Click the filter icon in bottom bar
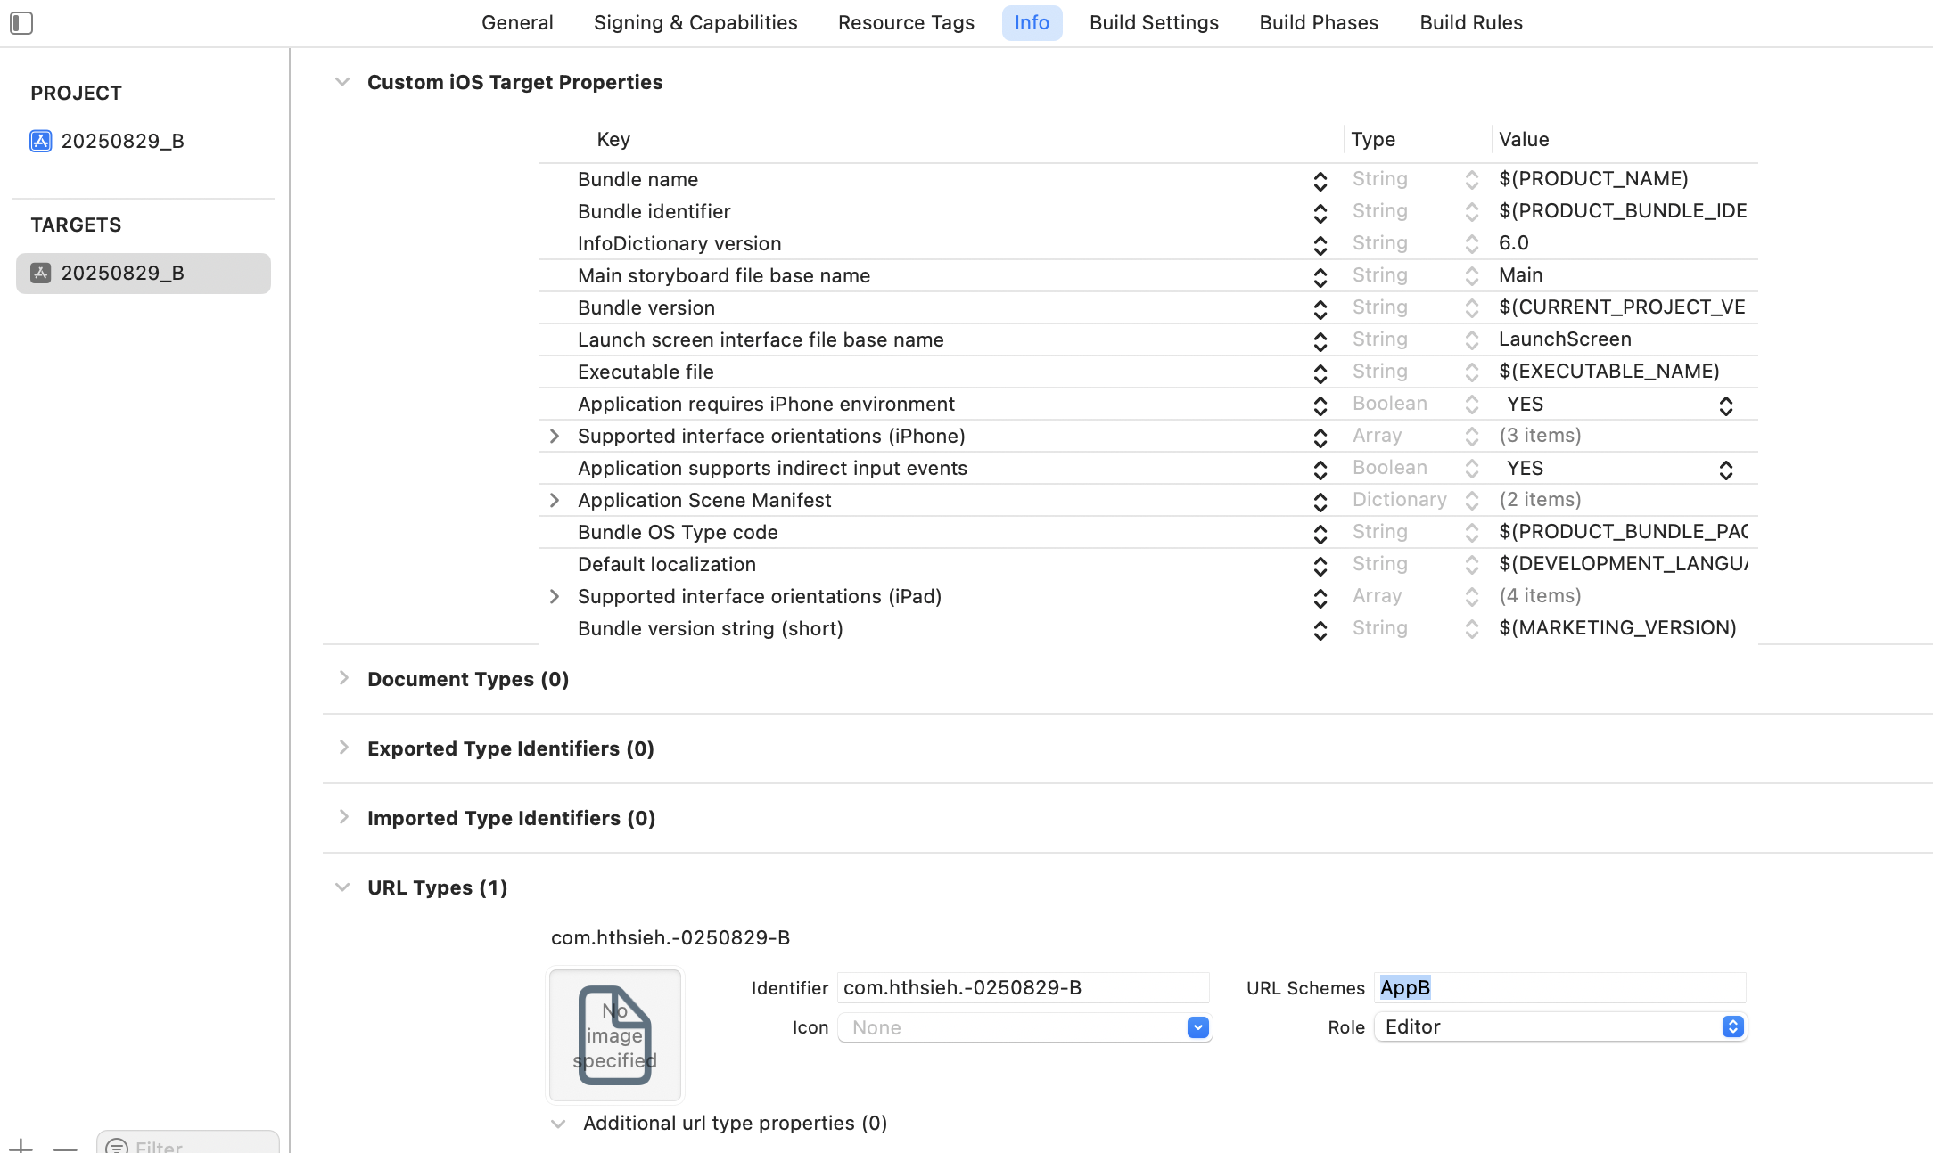Screen dimensions: 1933x1153 point(117,1146)
